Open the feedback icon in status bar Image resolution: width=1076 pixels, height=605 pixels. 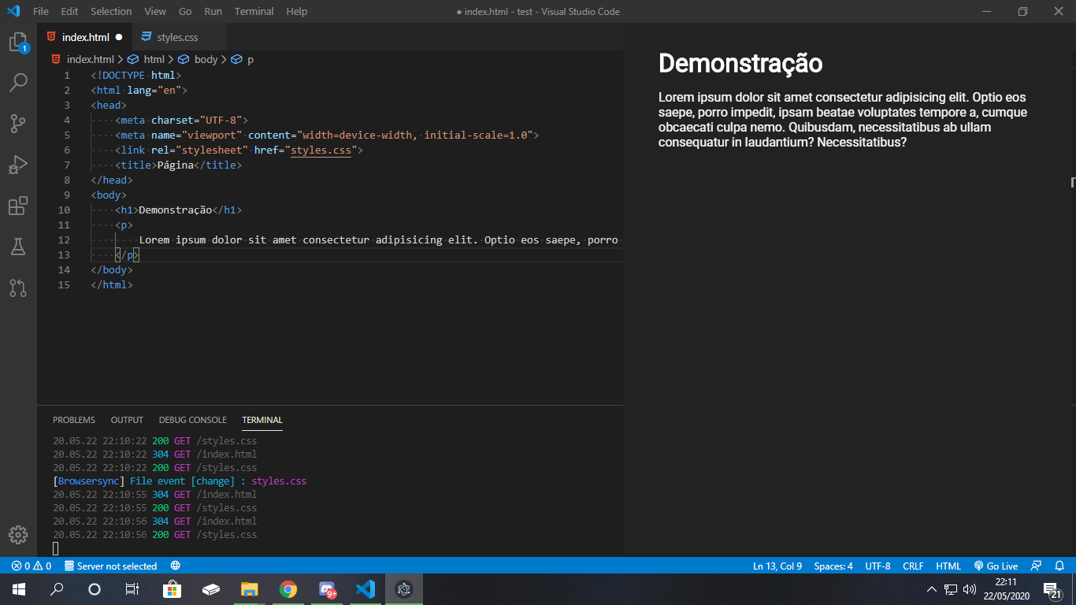1037,566
